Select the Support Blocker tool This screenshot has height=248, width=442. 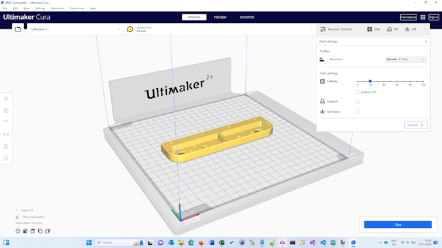pos(6,158)
